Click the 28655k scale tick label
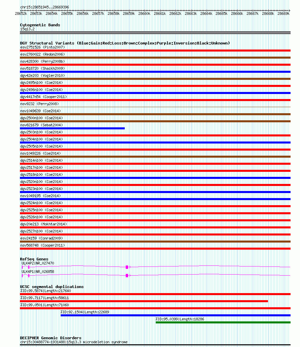The image size is (300, 347). coord(67,13)
